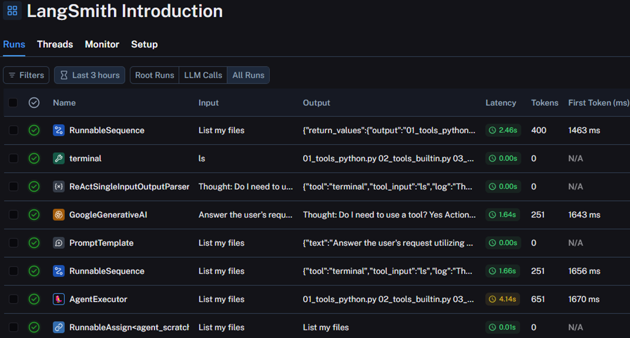
Task: Click the terminal tool wrench icon
Action: click(x=59, y=158)
